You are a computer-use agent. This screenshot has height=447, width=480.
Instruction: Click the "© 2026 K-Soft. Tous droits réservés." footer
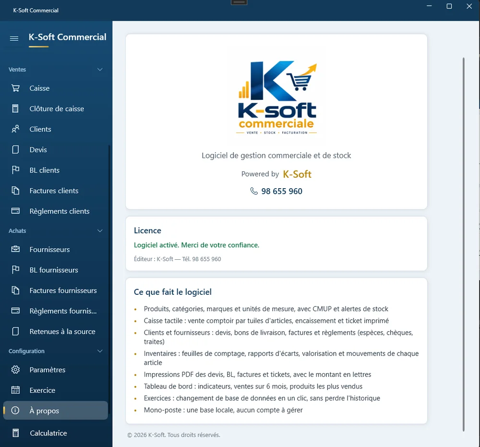click(174, 435)
